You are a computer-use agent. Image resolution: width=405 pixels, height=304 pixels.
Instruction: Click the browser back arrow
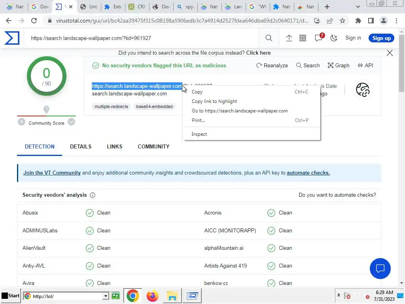(x=9, y=21)
